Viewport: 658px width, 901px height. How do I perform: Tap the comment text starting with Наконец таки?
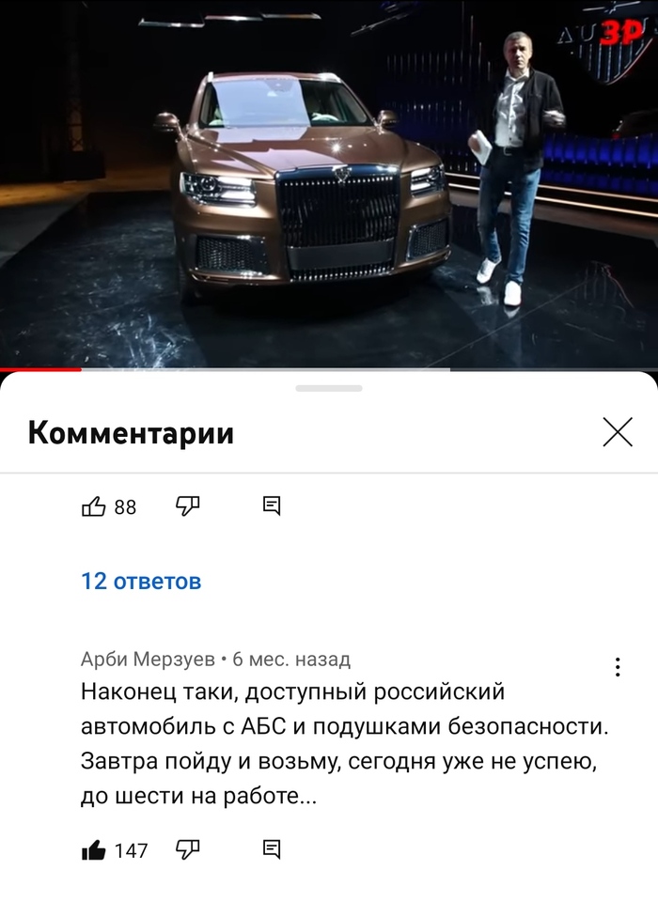pos(344,743)
